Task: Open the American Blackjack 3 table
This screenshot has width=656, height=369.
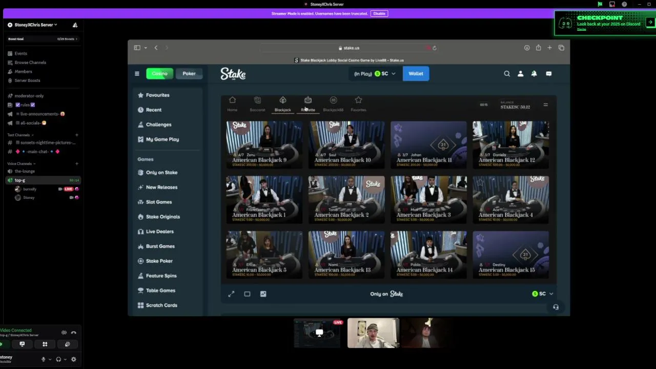Action: 428,199
